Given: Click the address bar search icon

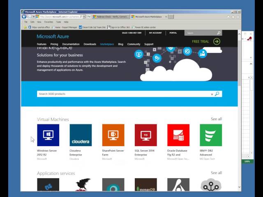Looking at the screenshot, I should [81, 16].
